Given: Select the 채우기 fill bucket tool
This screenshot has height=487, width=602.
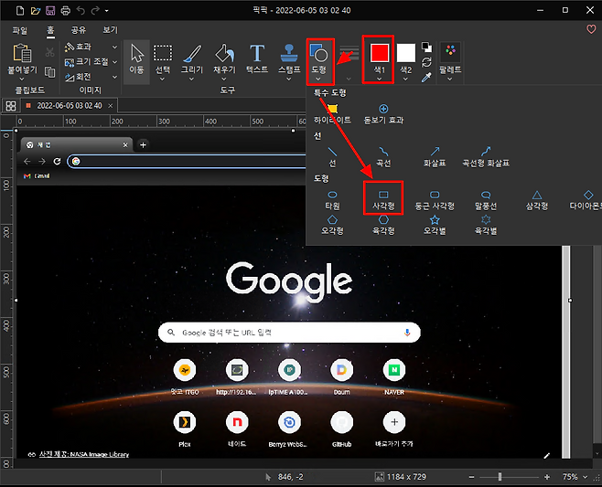Looking at the screenshot, I should 224,60.
